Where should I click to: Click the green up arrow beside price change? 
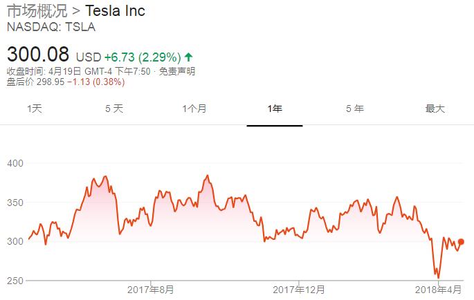pos(189,56)
